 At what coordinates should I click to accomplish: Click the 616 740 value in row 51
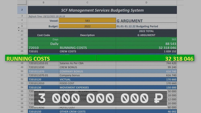pos(171,75)
